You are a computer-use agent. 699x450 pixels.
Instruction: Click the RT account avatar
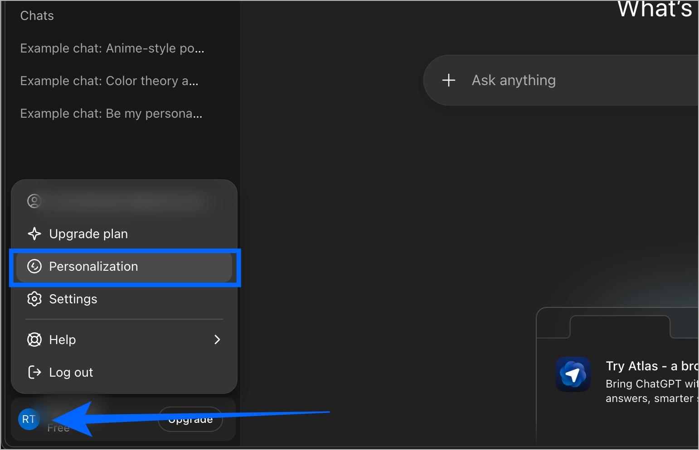tap(28, 419)
